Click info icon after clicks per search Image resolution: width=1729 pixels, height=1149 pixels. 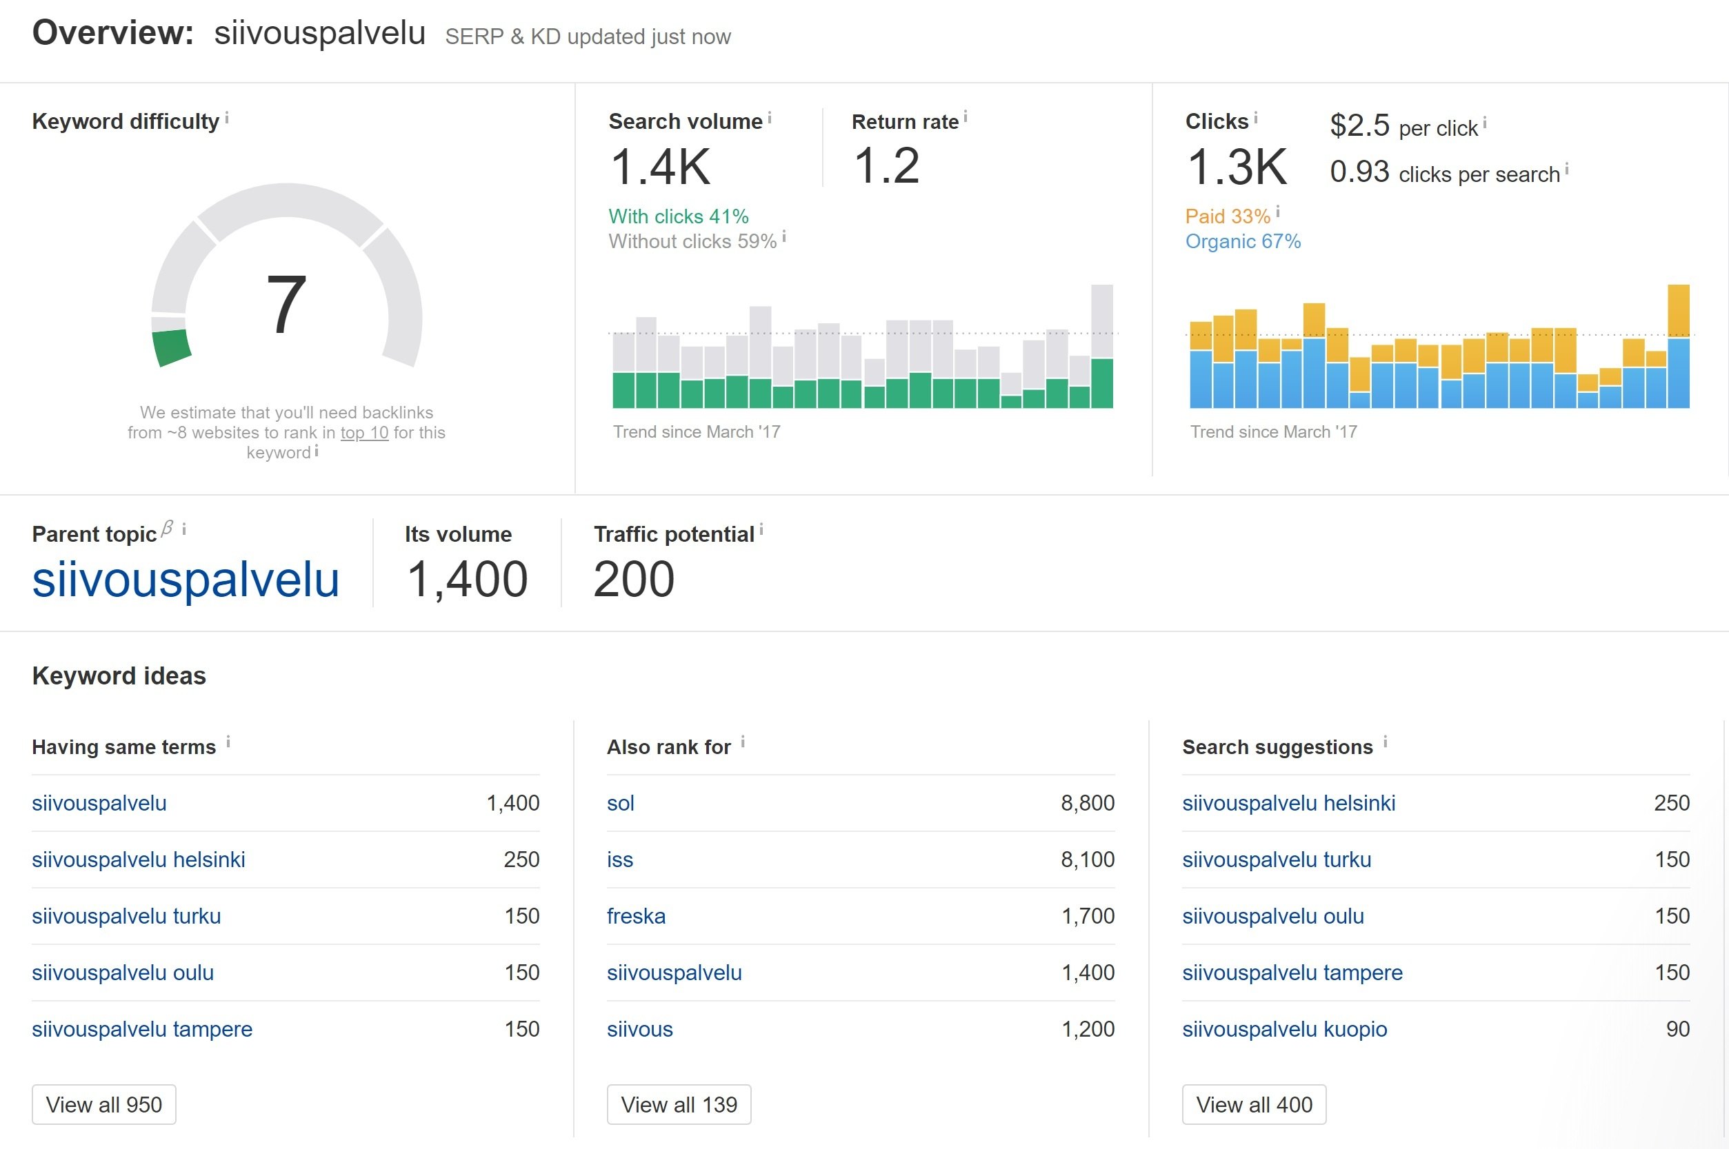tap(1567, 170)
